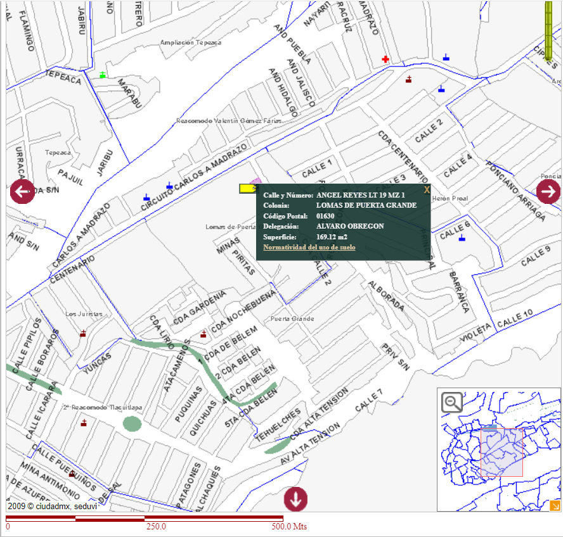The width and height of the screenshot is (563, 537).
Task: Click the Reacomodo Valentín Gómez Farías label
Action: pyautogui.click(x=229, y=121)
